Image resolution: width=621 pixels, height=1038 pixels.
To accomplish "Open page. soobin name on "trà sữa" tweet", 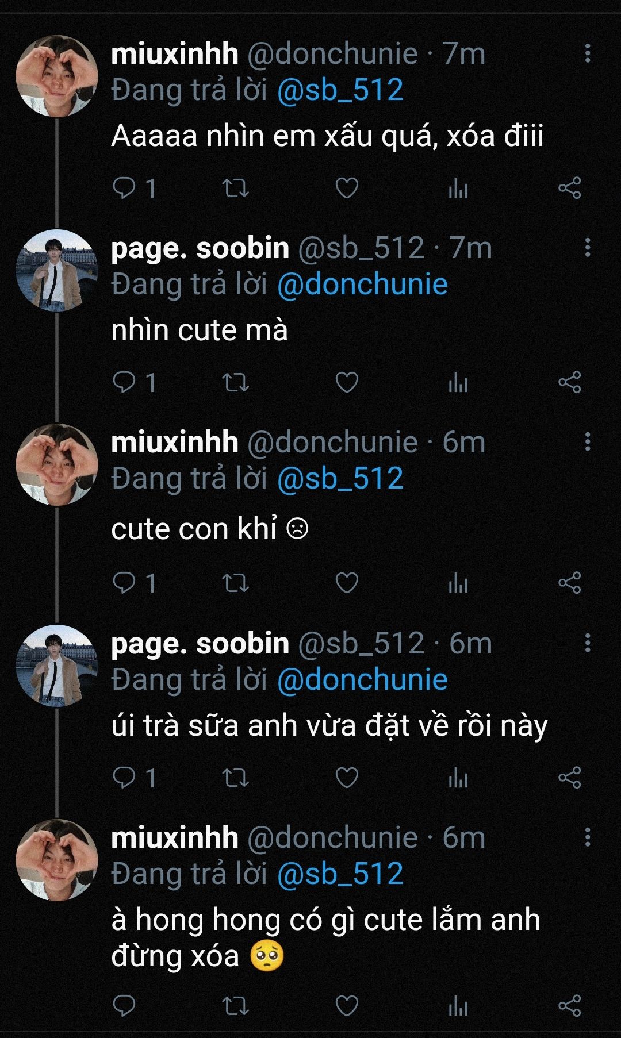I will tap(200, 643).
